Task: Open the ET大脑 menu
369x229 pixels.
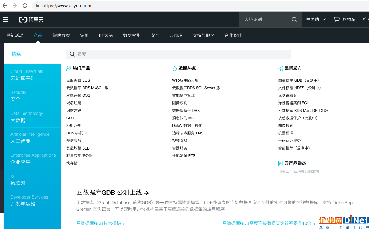Action: (106, 35)
